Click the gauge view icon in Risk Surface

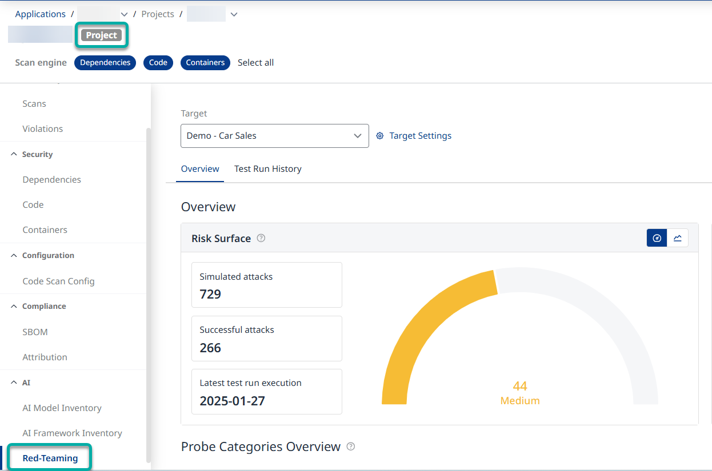[657, 238]
